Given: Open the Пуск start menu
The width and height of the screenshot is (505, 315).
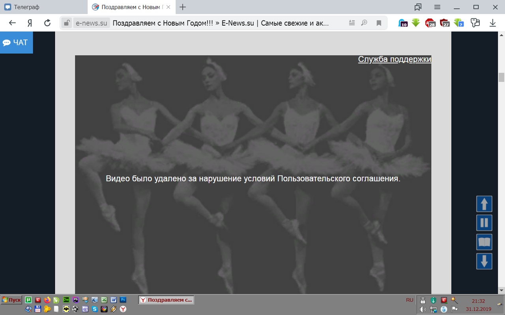Looking at the screenshot, I should [11, 300].
